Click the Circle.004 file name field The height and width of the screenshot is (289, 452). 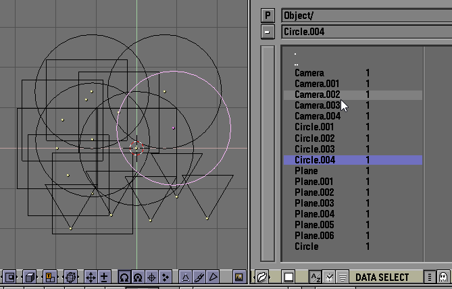[x=367, y=32]
